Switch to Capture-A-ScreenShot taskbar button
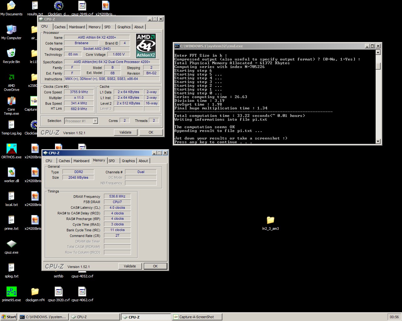This screenshot has width=402, height=321. (197, 317)
